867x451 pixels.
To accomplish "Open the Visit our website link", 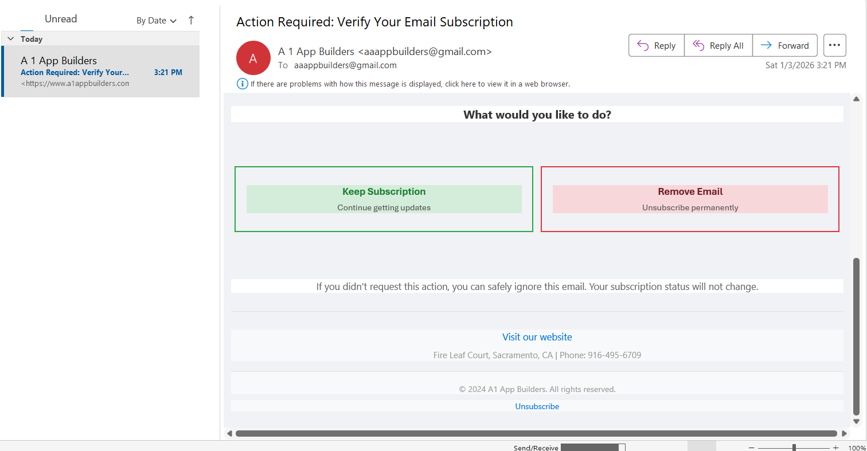I will click(537, 337).
